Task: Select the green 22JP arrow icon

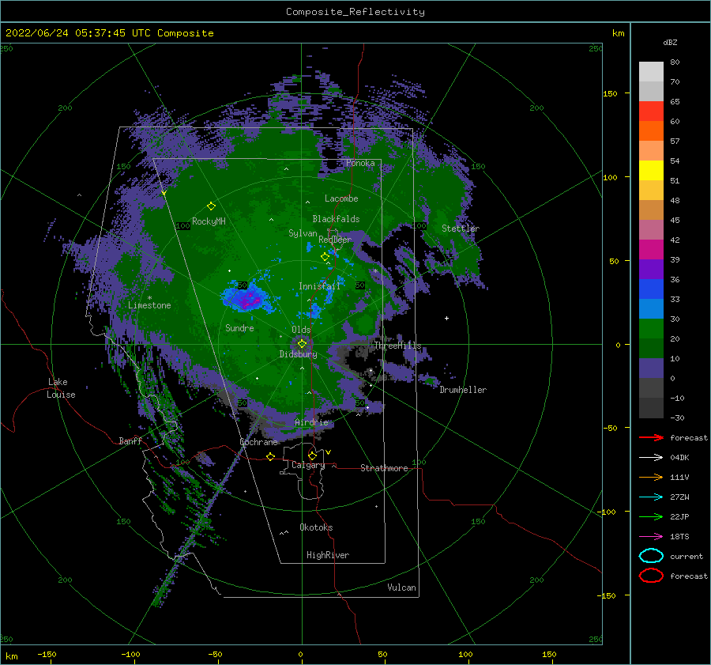Action: [651, 516]
